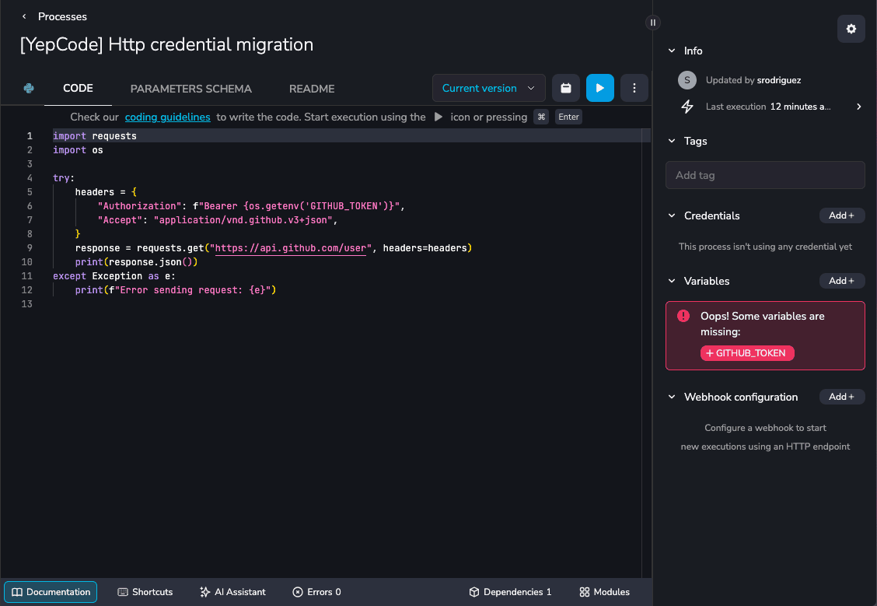Add the missing GITHUB_TOKEN variable
Image resolution: width=877 pixels, height=606 pixels.
[x=746, y=353]
